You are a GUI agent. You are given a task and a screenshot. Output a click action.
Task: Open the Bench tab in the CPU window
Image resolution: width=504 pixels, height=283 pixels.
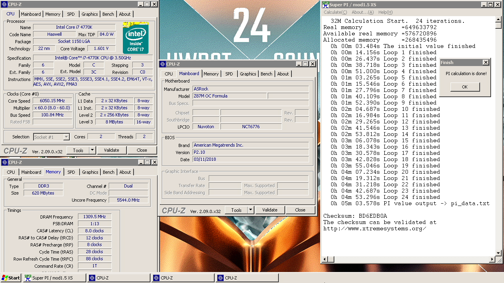click(108, 14)
